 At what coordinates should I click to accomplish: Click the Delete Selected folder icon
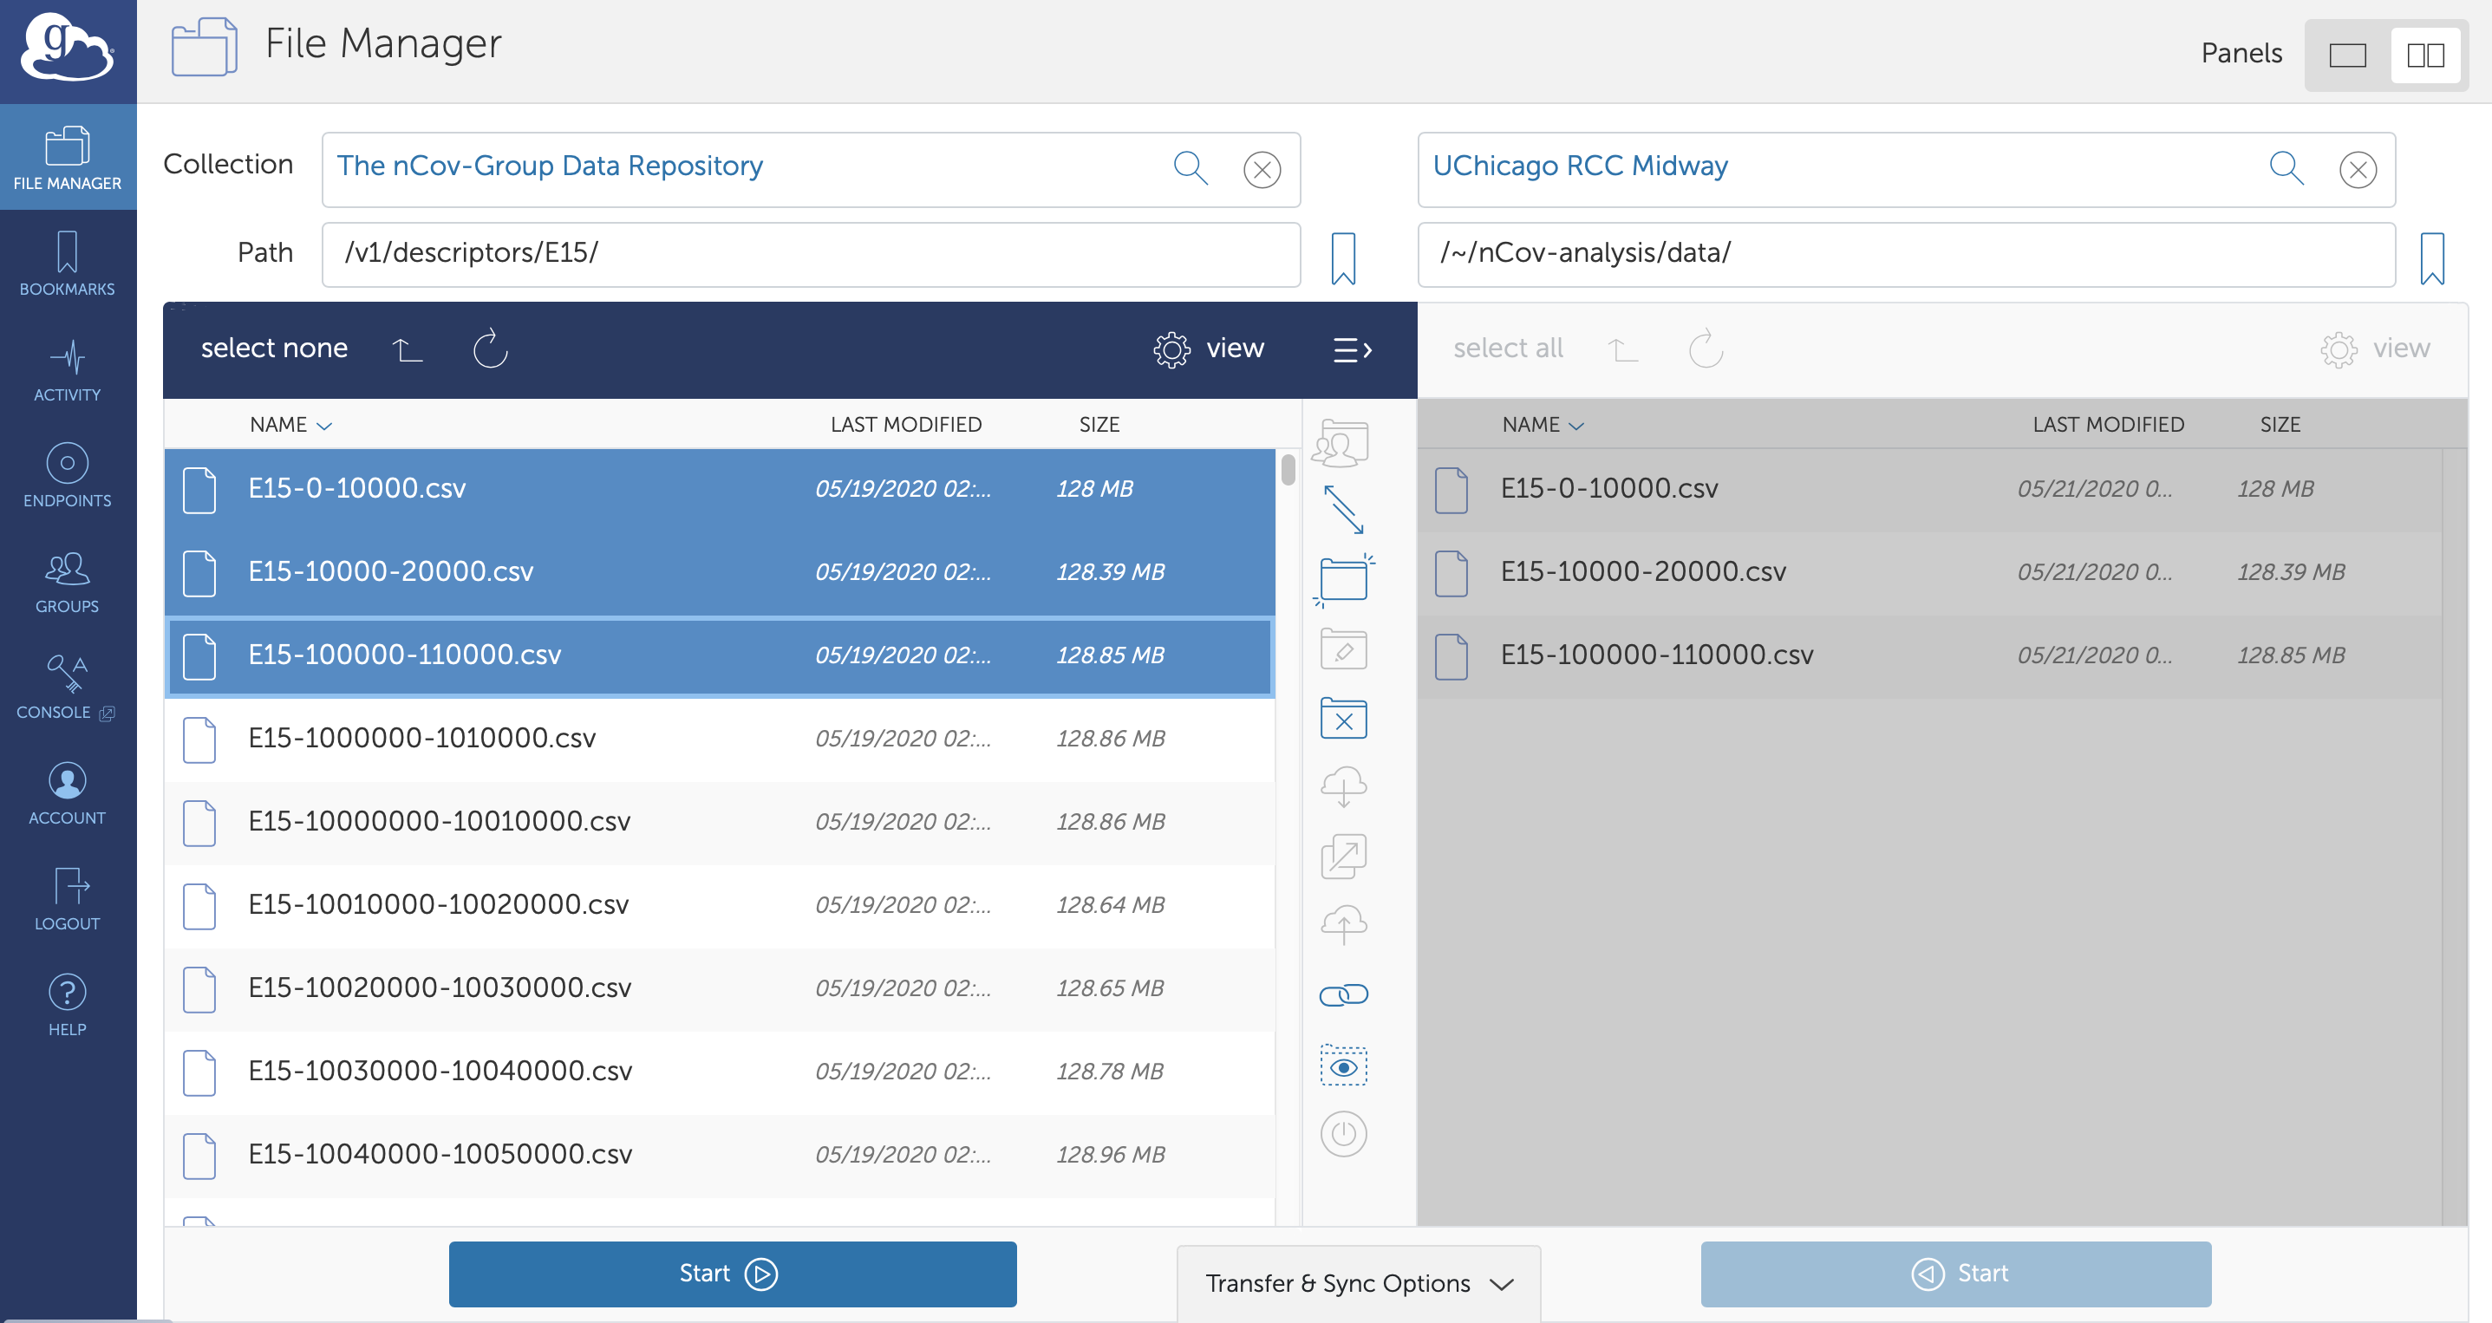[1344, 719]
